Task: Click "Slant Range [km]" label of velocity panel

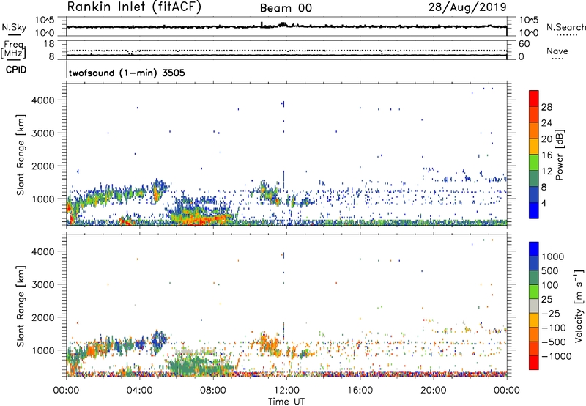Action: (21, 306)
